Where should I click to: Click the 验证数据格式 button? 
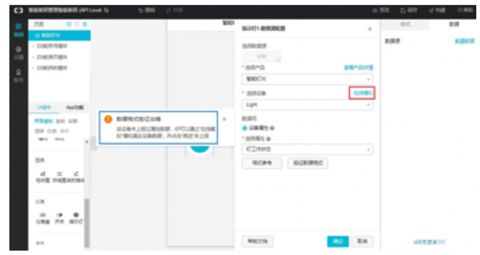coord(308,163)
